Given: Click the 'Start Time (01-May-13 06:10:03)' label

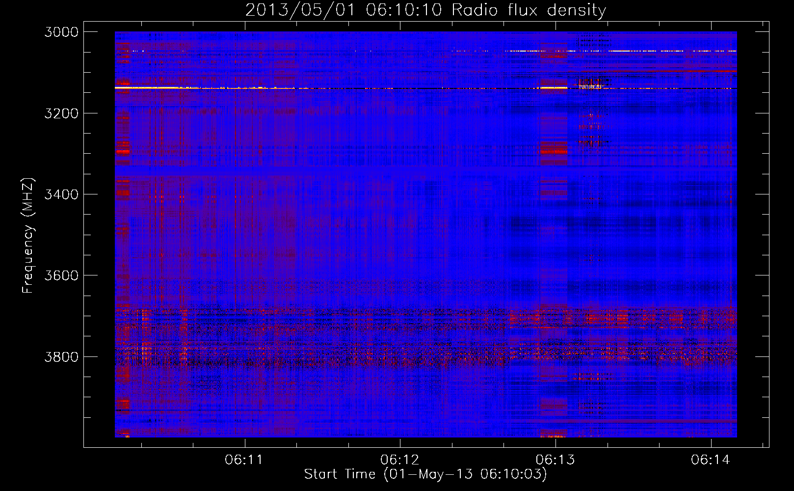Looking at the screenshot, I should (x=425, y=474).
